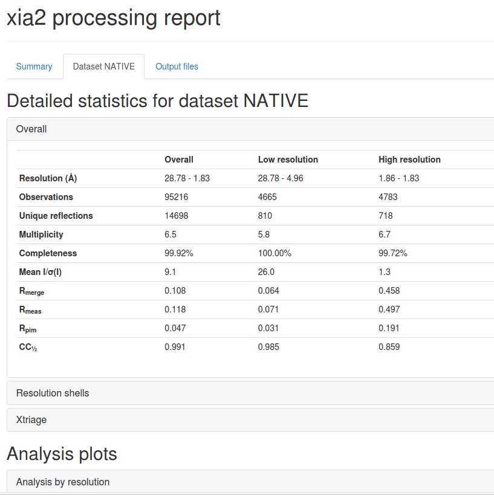
Task: Select the Dataset NATIVE tab
Action: click(103, 66)
